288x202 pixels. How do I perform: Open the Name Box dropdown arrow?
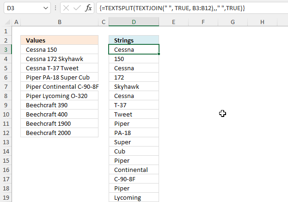pyautogui.click(x=45, y=8)
